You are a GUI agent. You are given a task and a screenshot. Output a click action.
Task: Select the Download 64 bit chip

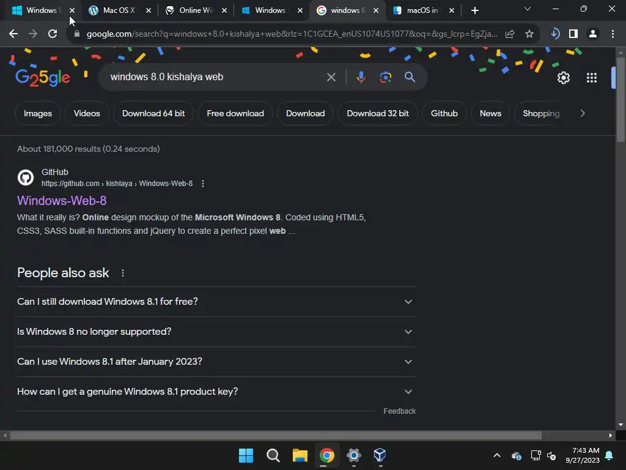[x=153, y=113]
